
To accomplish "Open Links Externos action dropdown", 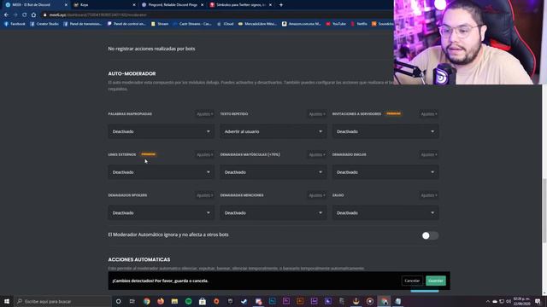I will tap(162, 172).
